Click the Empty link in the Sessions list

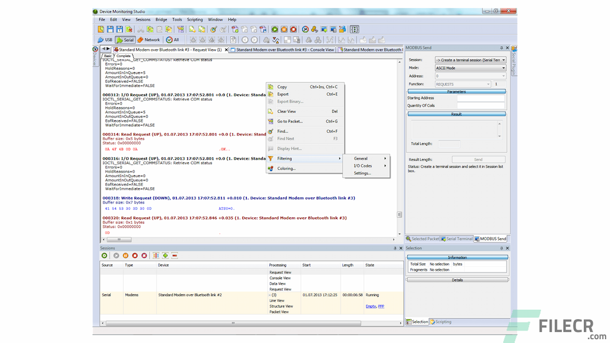371,306
